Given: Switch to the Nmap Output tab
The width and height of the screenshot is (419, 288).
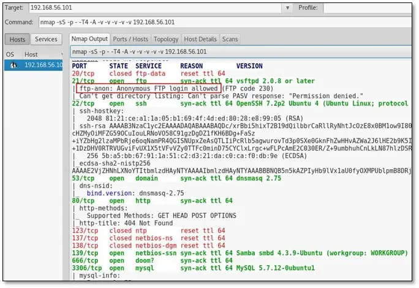Looking at the screenshot, I should point(89,39).
